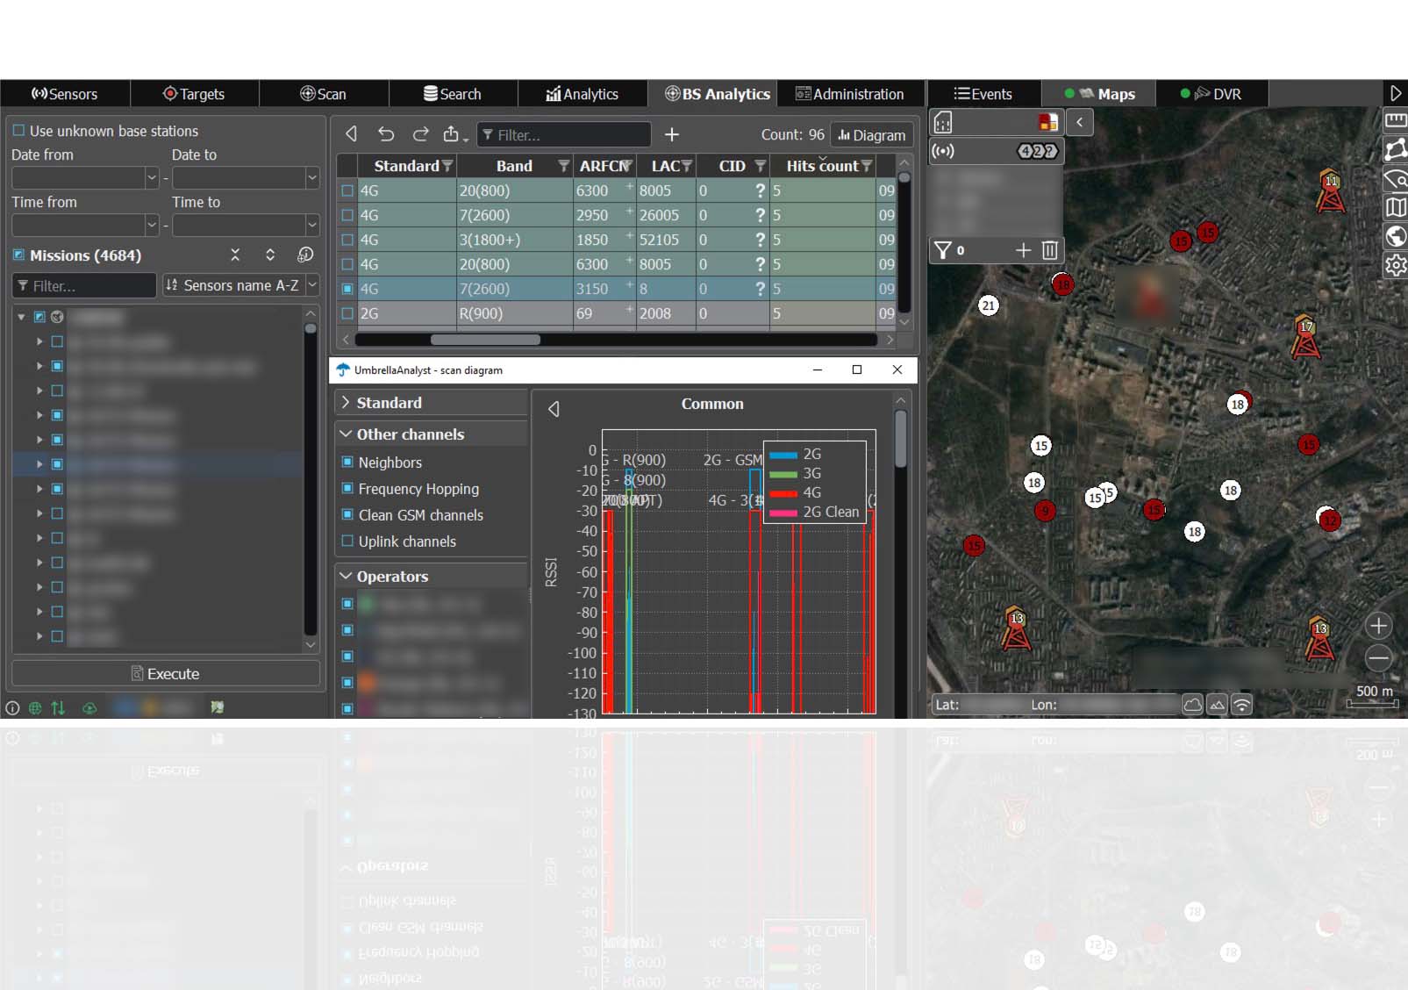Enable Use unknown base stations checkbox
Image resolution: width=1408 pixels, height=990 pixels.
pos(18,131)
